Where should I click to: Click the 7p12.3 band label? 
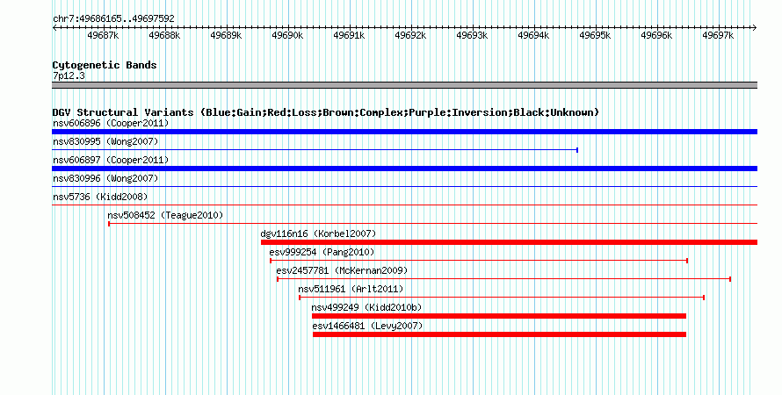pos(69,76)
